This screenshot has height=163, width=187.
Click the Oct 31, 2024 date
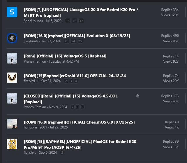coord(51,81)
